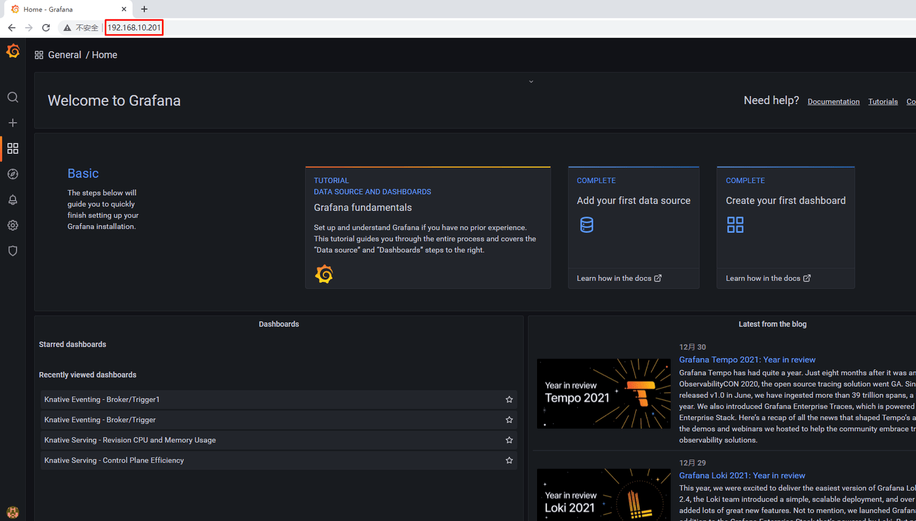
Task: Click the General breadcrumb
Action: [x=65, y=55]
